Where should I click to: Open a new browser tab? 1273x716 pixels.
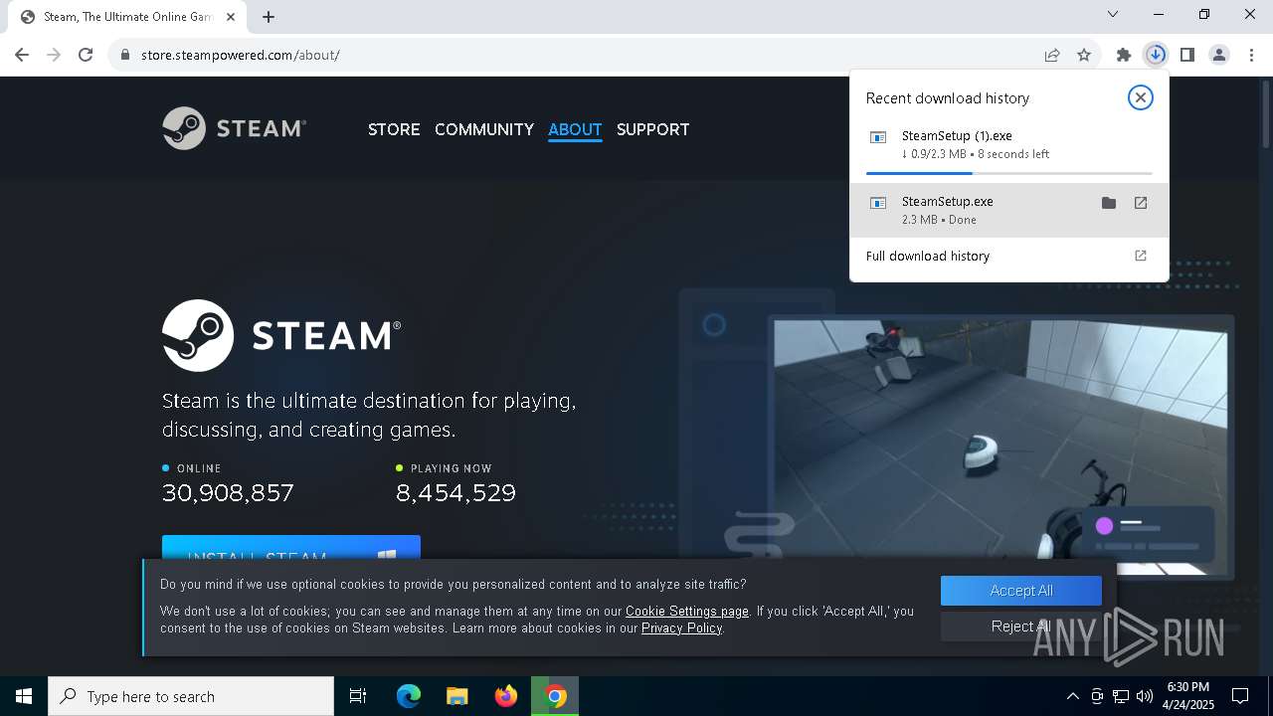[x=269, y=17]
